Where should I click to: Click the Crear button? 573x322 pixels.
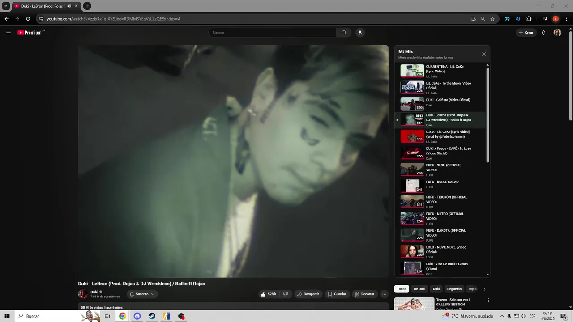point(526,33)
